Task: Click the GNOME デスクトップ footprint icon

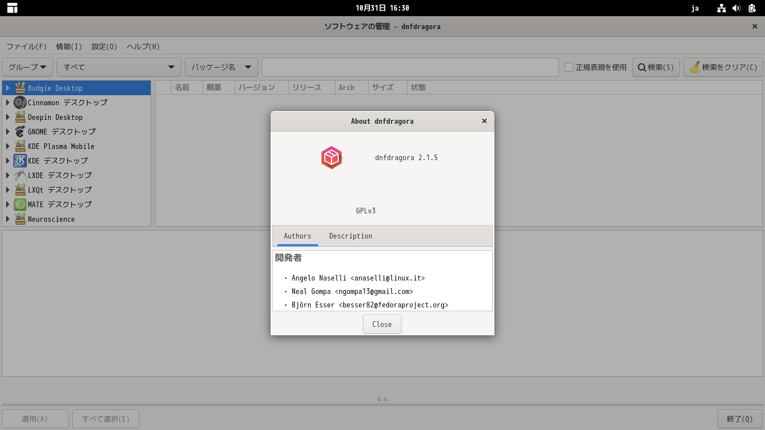Action: coord(20,132)
